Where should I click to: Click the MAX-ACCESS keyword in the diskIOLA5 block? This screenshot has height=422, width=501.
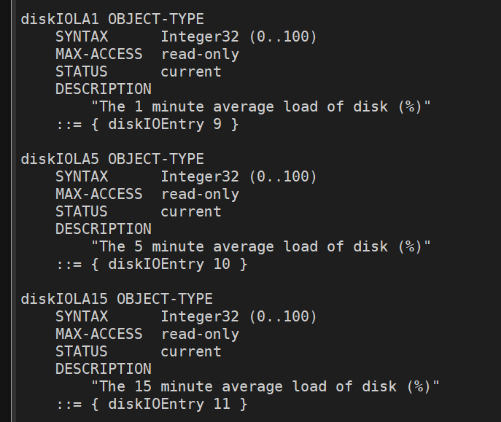[x=98, y=194]
